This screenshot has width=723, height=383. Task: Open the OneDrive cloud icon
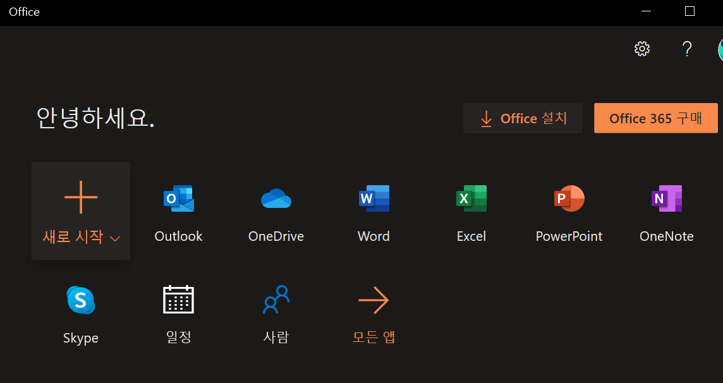(x=276, y=198)
